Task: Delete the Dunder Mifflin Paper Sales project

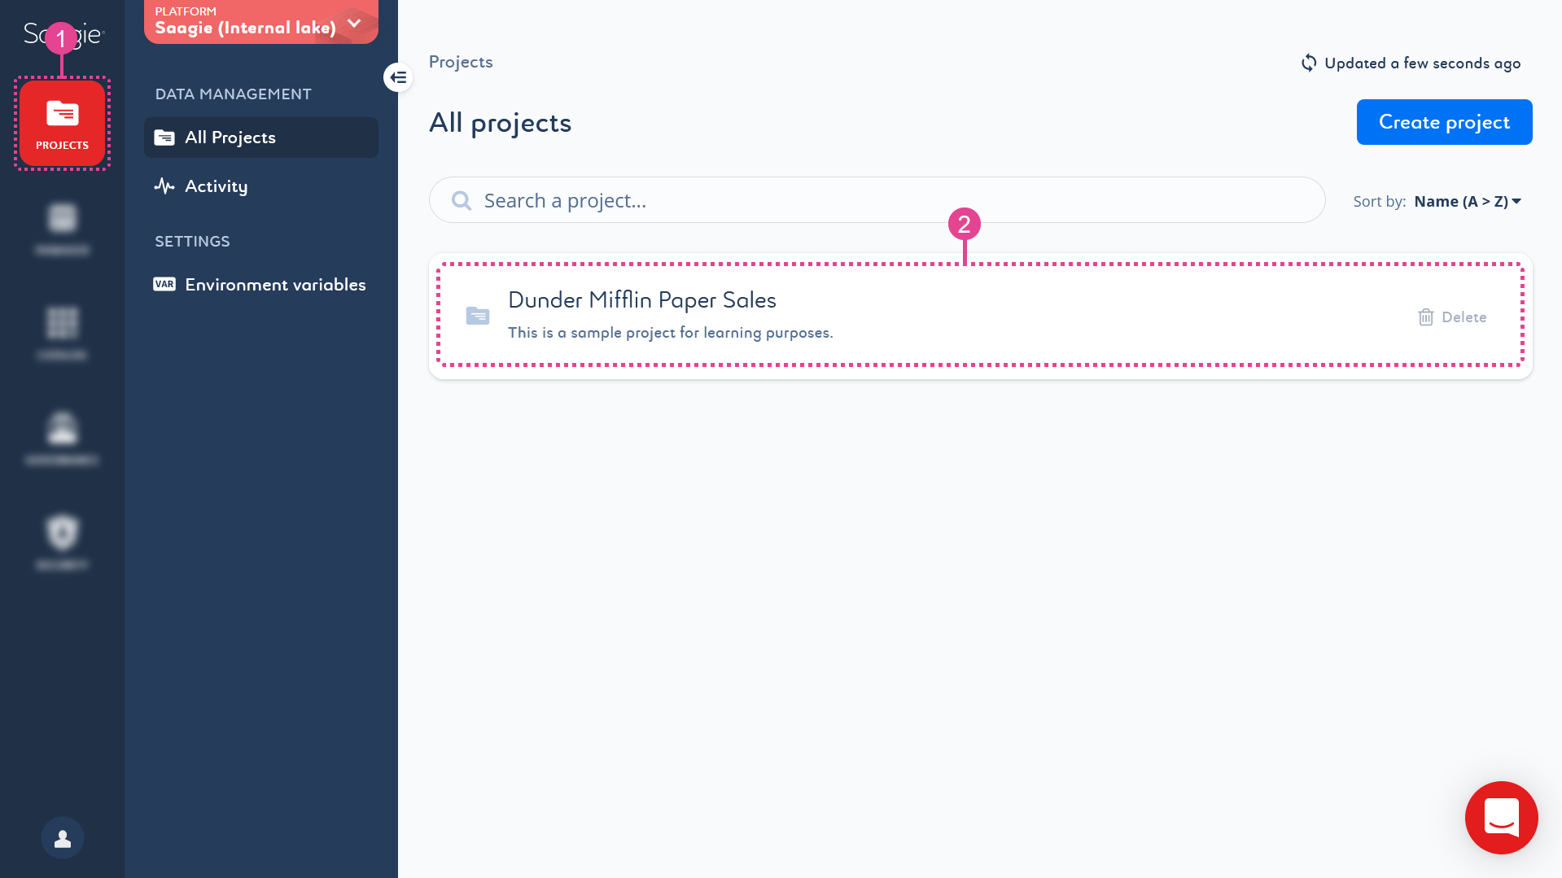Action: point(1452,317)
